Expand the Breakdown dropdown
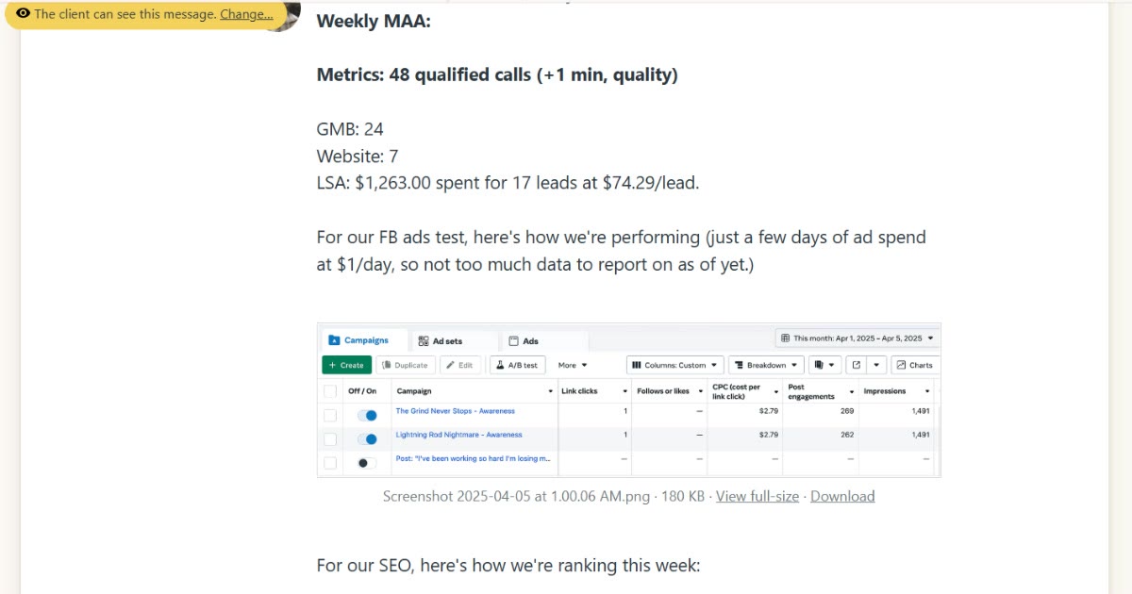 (x=766, y=365)
